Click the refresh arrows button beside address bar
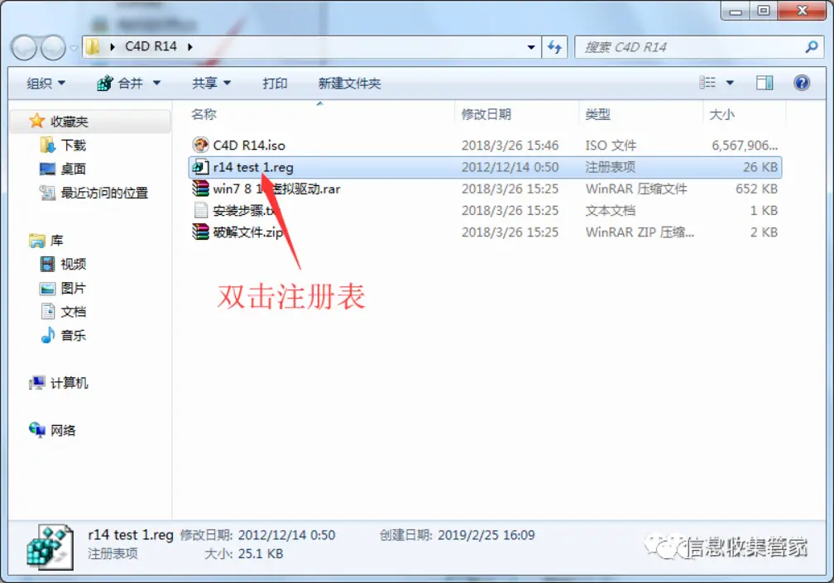Viewport: 834px width, 583px height. click(x=554, y=47)
